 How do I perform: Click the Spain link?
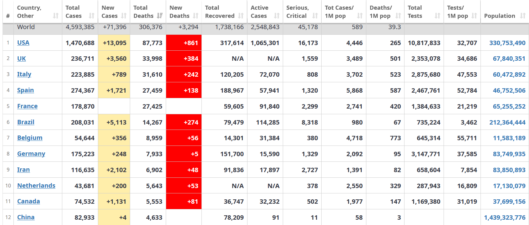tap(25, 90)
